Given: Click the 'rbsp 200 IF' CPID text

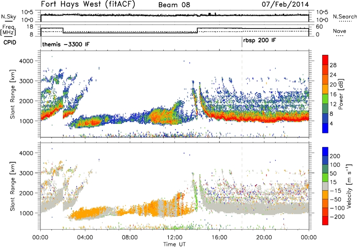Looking at the screenshot, I should (260, 41).
